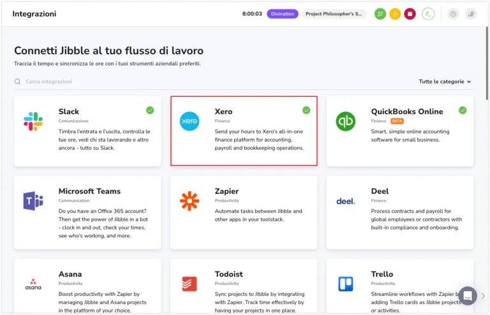Click the Zapier logo icon
This screenshot has width=490, height=315.
click(189, 201)
